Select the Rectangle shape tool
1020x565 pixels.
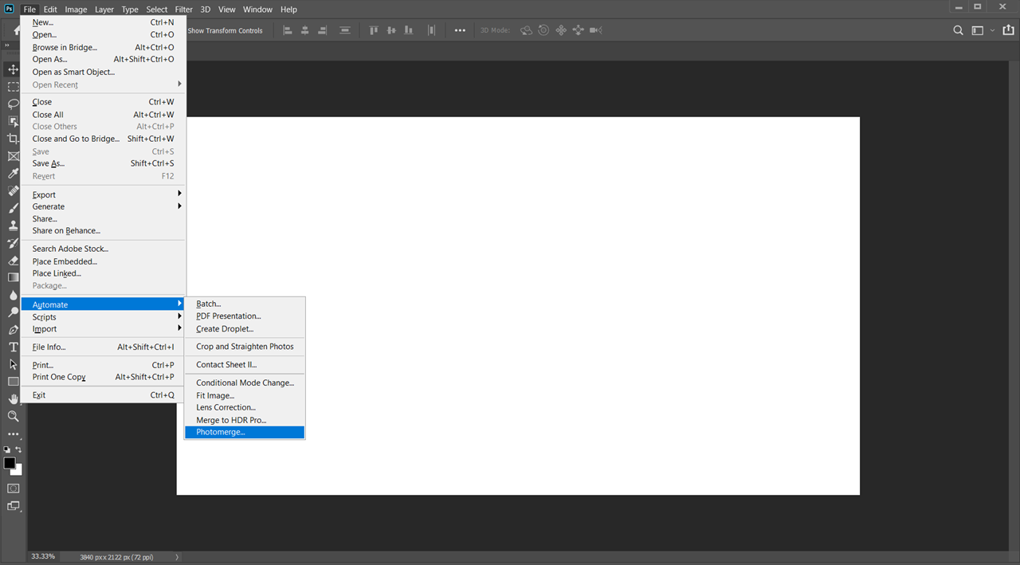point(13,381)
